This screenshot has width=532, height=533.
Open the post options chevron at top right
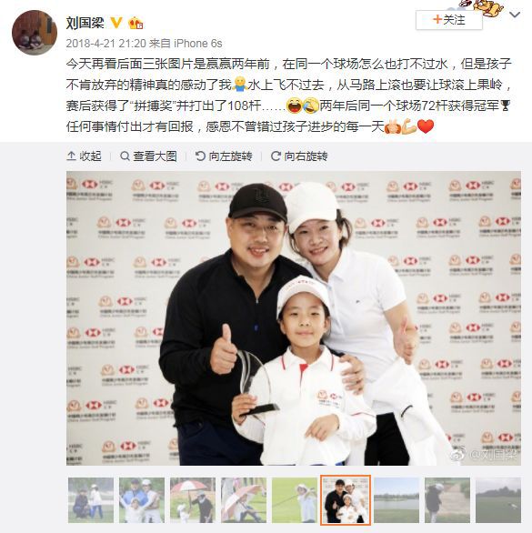pyautogui.click(x=515, y=15)
